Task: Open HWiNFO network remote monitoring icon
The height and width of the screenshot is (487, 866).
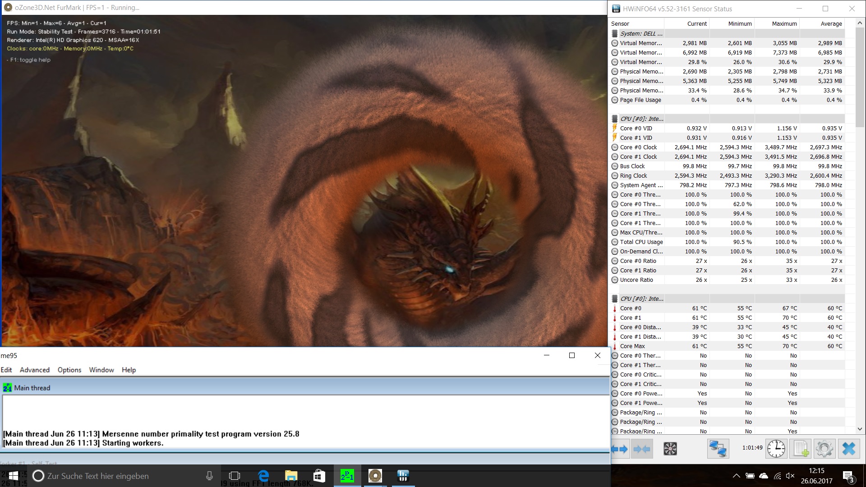Action: 718,449
